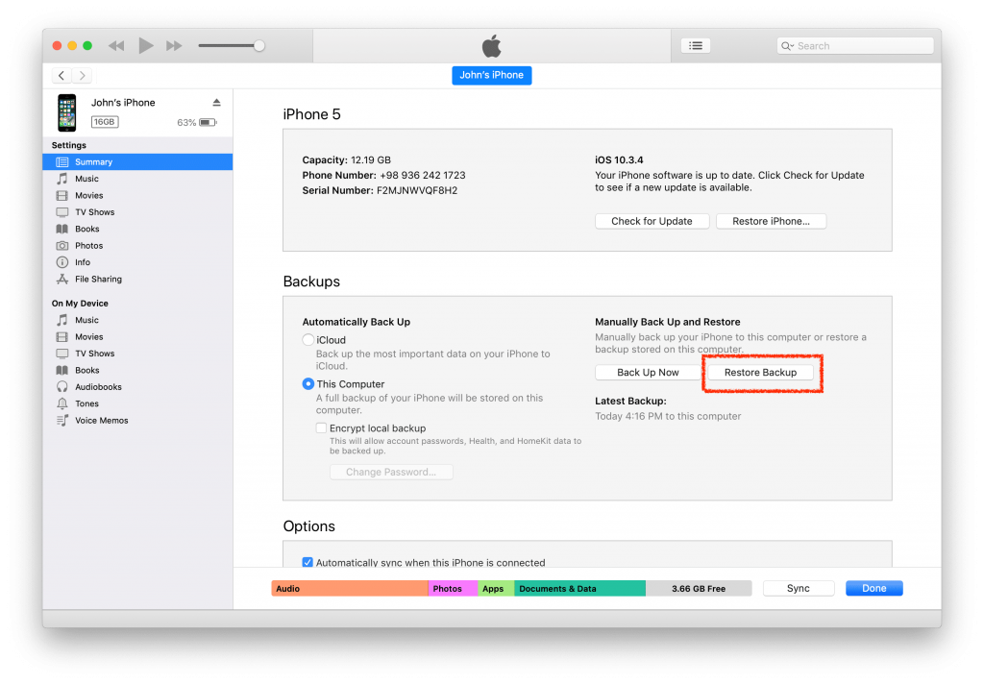Click Check for Update button
Screen dimensions: 984x684
point(652,221)
